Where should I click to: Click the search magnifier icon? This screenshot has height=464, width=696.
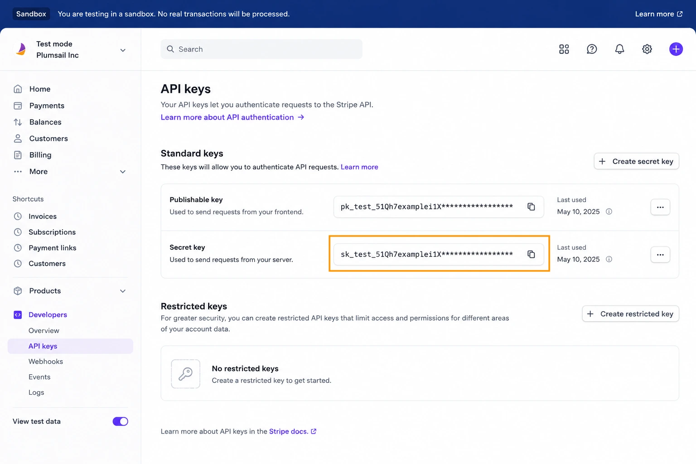tap(170, 49)
